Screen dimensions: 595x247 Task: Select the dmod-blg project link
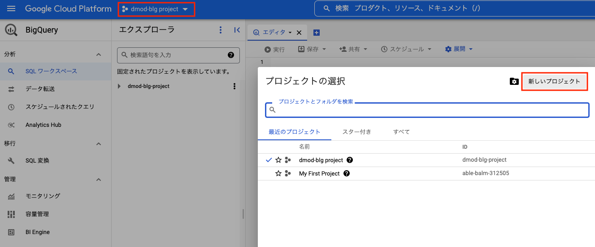[321, 160]
